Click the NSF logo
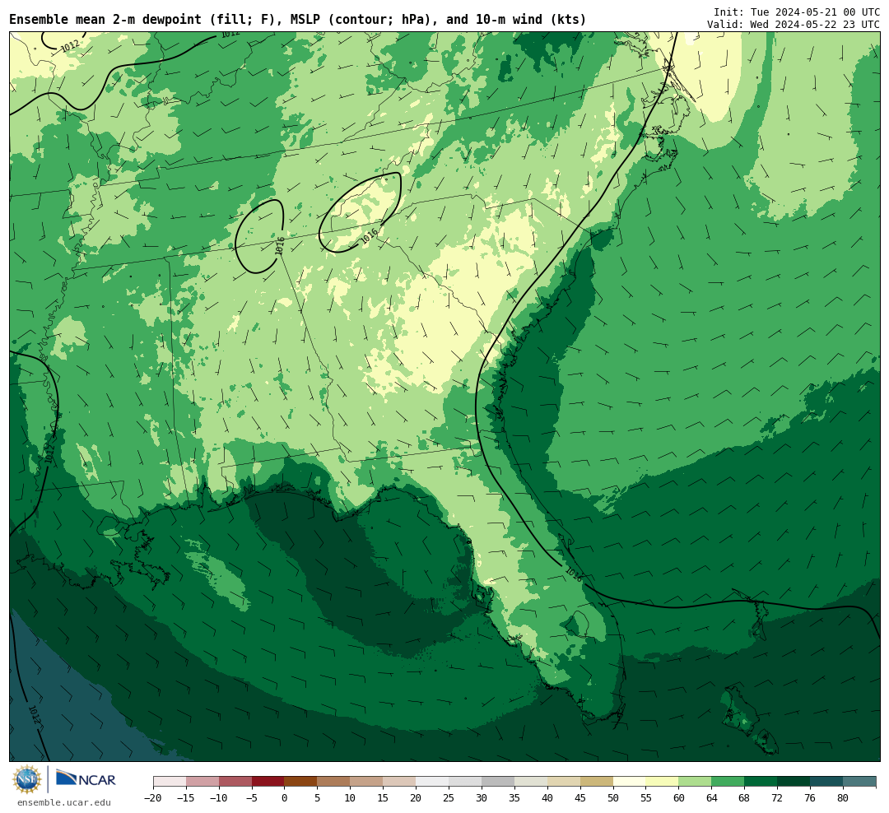The width and height of the screenshot is (889, 813). point(27,779)
